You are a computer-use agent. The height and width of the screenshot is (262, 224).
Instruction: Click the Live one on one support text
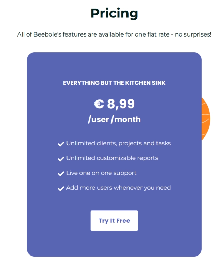101,173
